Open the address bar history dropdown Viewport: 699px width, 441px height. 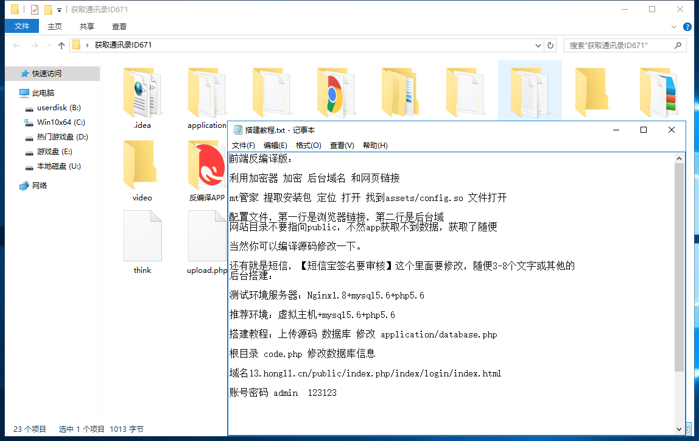coord(538,45)
